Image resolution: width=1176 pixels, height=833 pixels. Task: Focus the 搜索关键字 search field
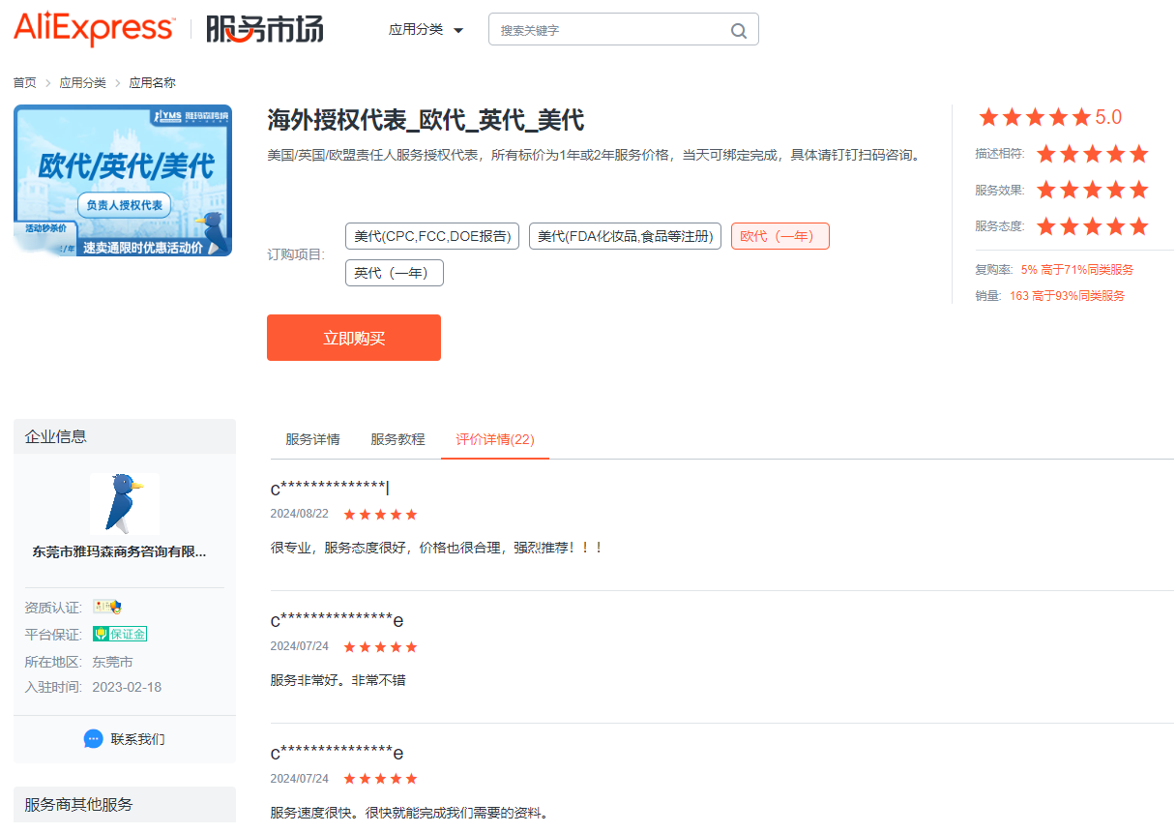pos(624,29)
